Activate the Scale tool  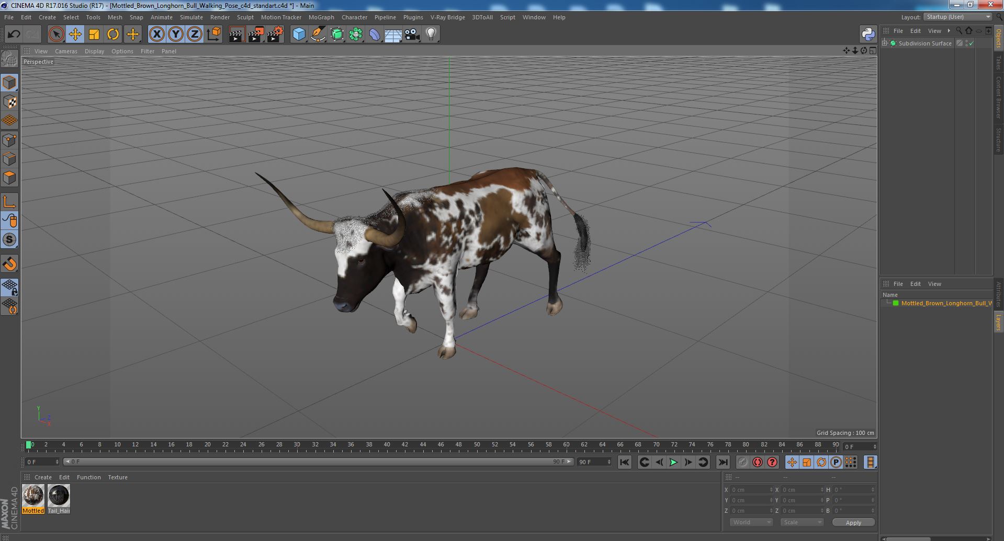pos(94,34)
